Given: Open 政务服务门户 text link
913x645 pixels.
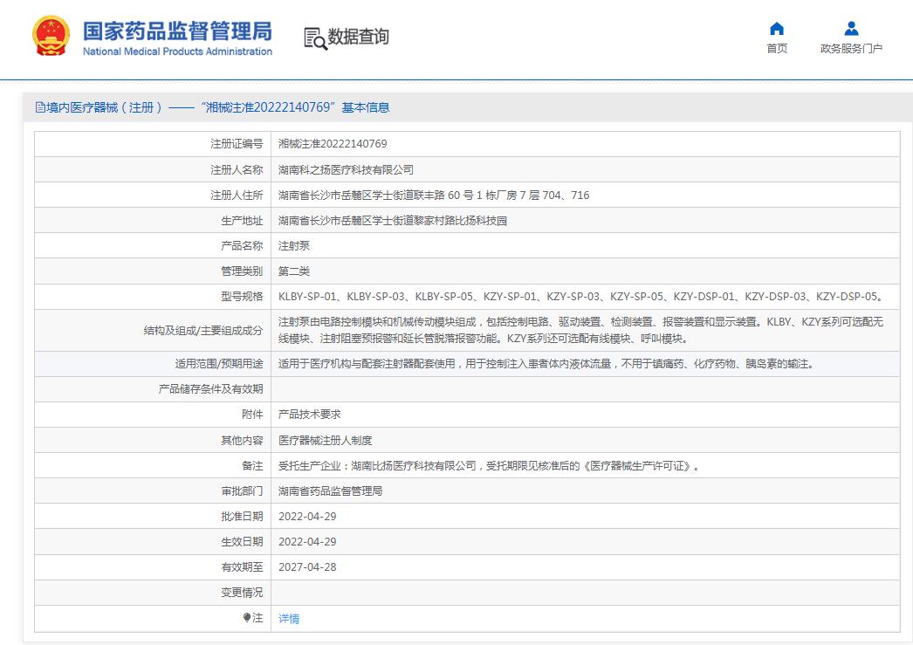Looking at the screenshot, I should [x=851, y=48].
